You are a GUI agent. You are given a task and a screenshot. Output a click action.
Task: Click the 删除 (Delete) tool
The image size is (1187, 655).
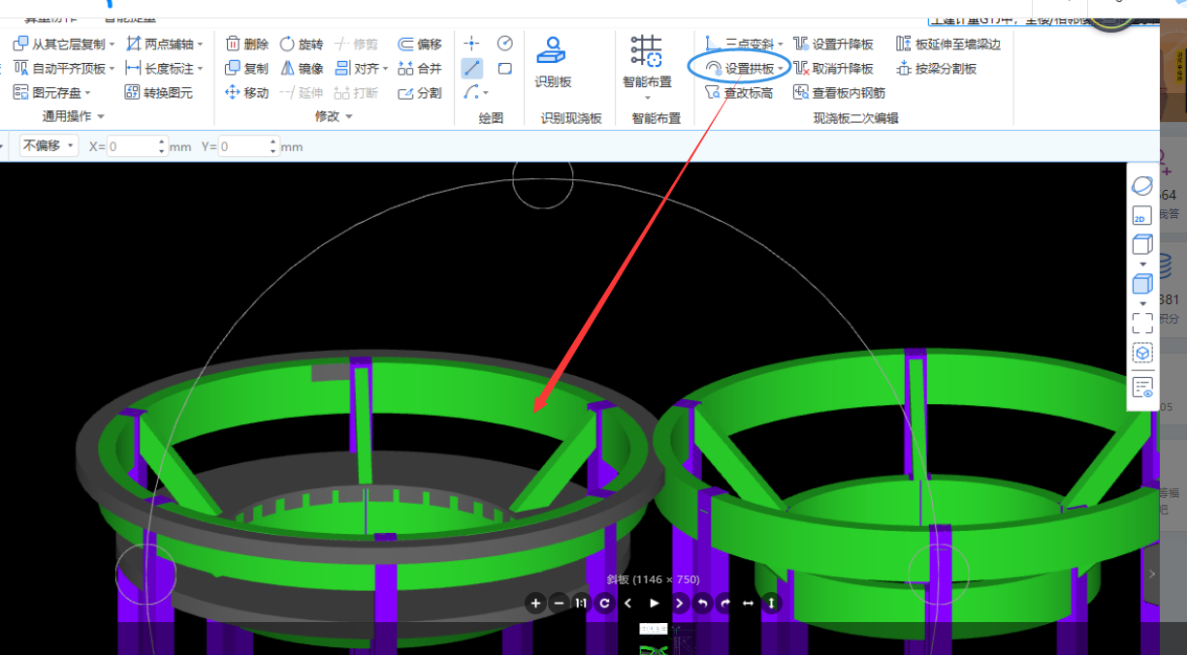pos(246,44)
